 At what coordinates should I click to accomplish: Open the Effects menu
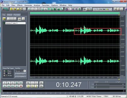click(x=20, y=5)
